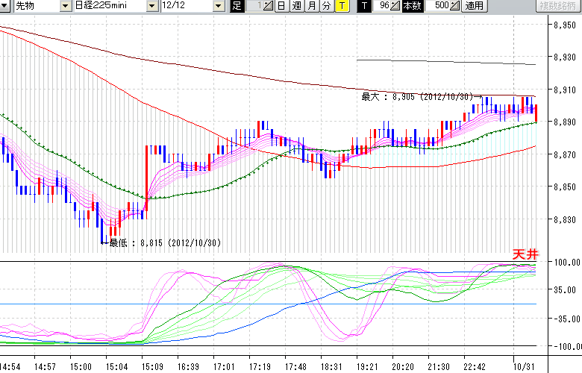Click the spinner next to 足 value
Screen dimensions: 582x373
(268, 6)
